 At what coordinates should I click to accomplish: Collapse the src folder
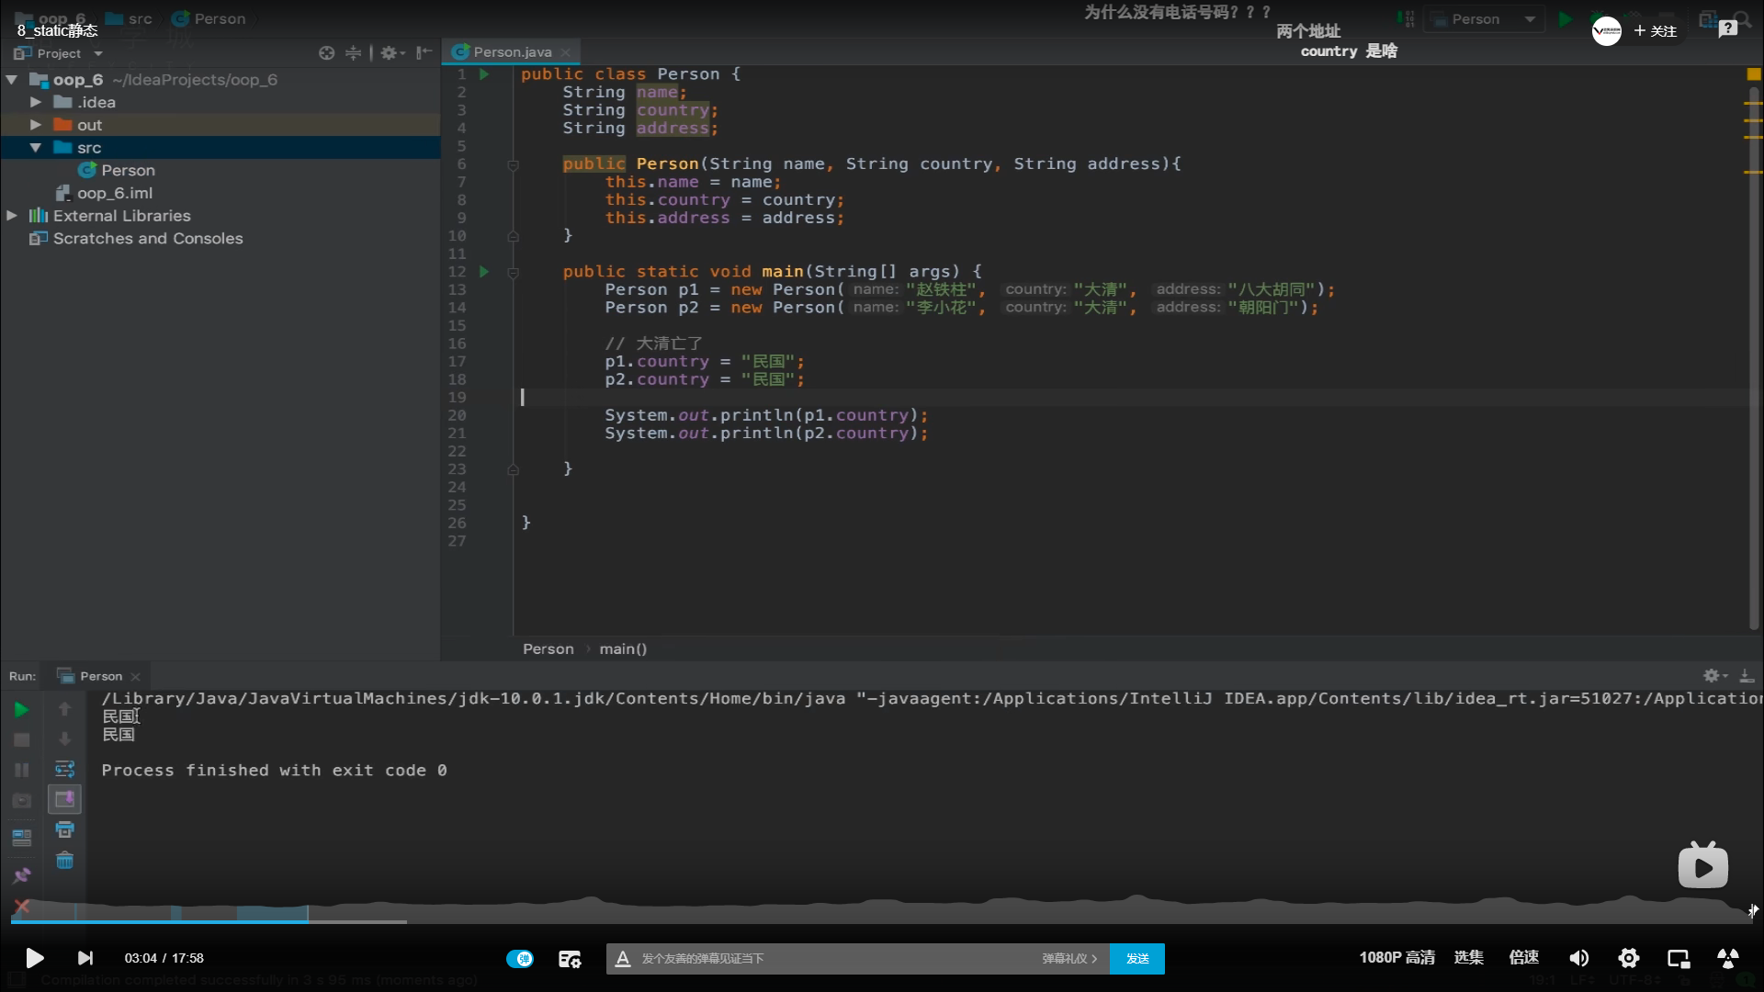[x=36, y=147]
